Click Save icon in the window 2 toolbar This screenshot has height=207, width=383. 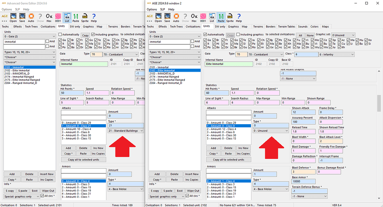click(167, 17)
